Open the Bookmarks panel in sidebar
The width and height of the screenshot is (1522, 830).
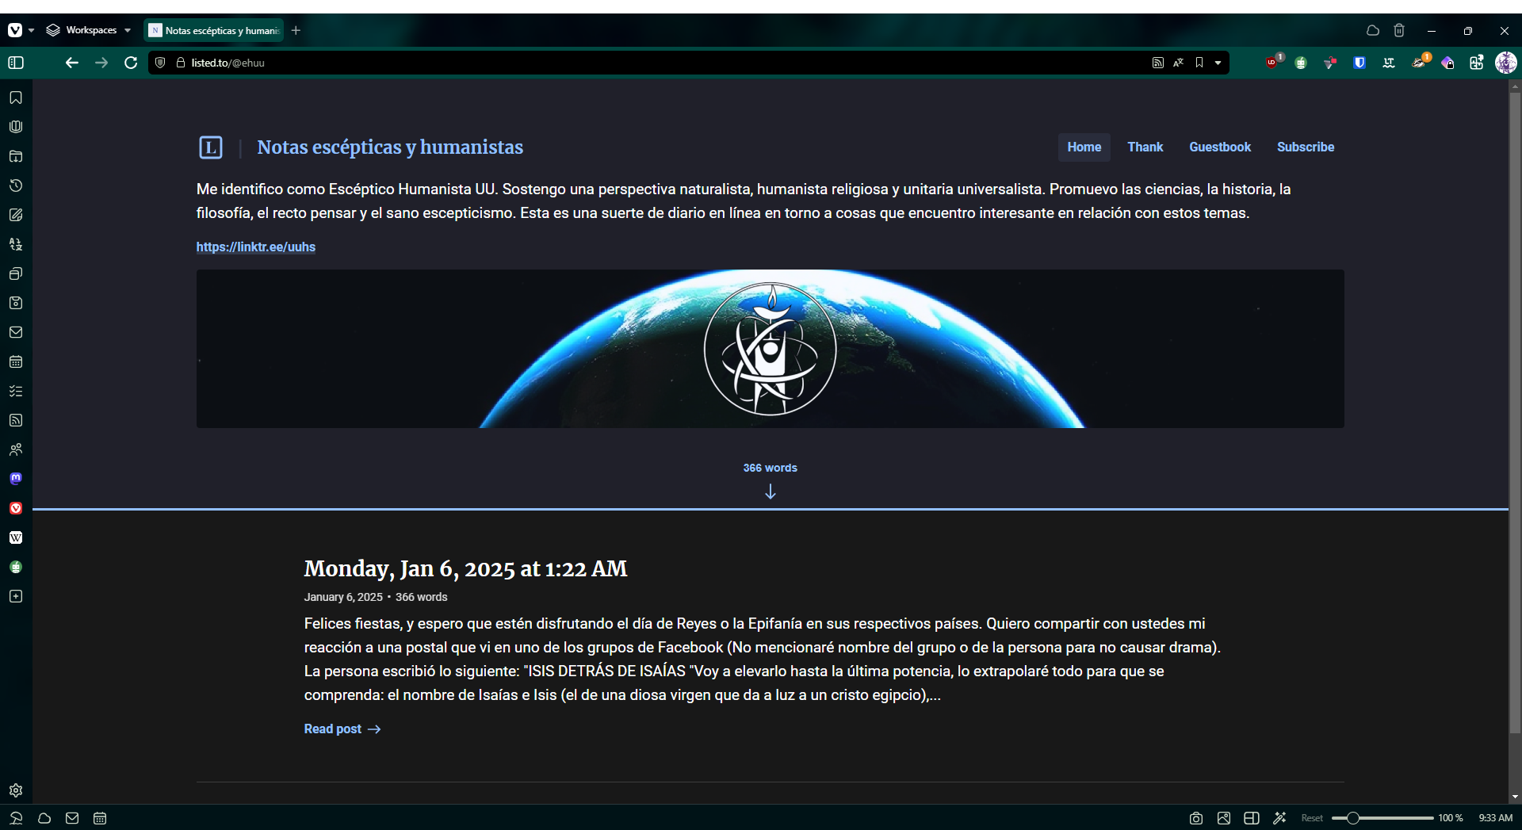(x=16, y=98)
